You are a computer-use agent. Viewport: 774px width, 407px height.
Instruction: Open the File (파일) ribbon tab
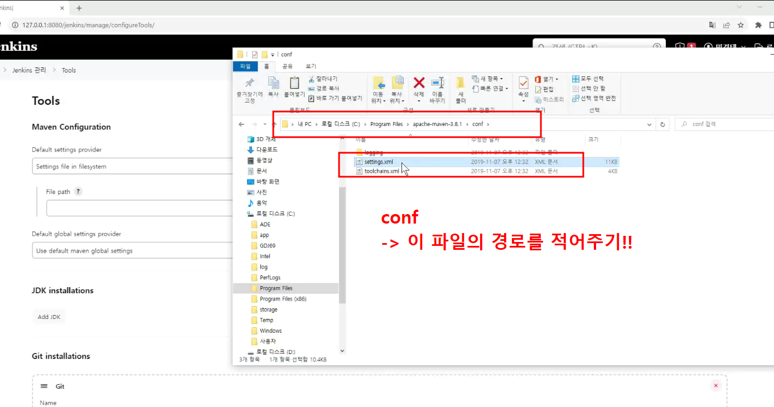245,66
